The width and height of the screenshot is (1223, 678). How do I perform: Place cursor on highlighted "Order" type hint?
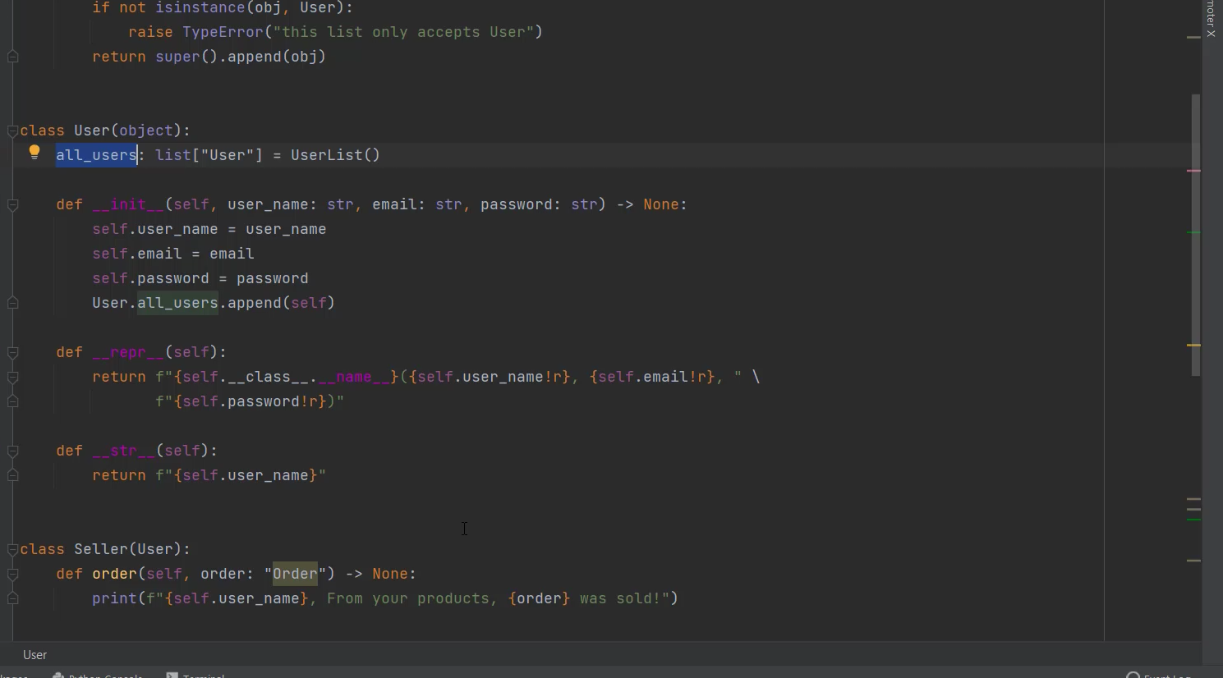tap(295, 574)
